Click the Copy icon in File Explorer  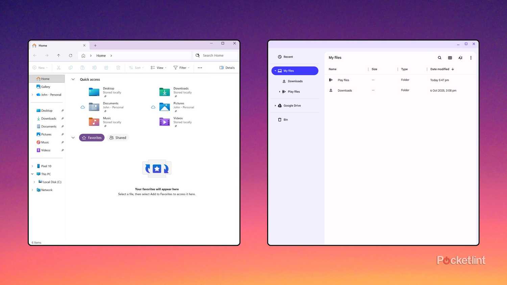(71, 68)
